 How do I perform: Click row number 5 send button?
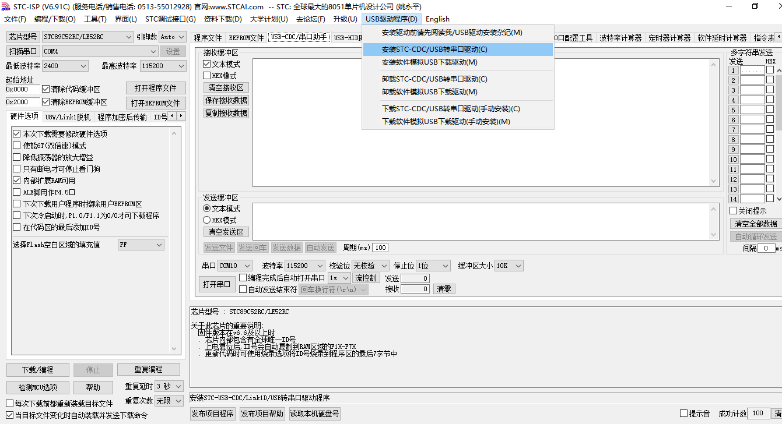(x=734, y=110)
